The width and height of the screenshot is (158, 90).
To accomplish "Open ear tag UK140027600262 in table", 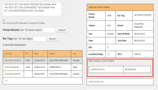I will coord(12,74).
